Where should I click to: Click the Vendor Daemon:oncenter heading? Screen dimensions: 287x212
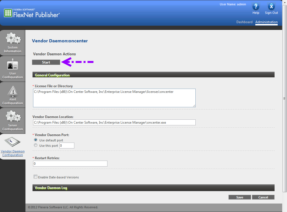(x=60, y=41)
